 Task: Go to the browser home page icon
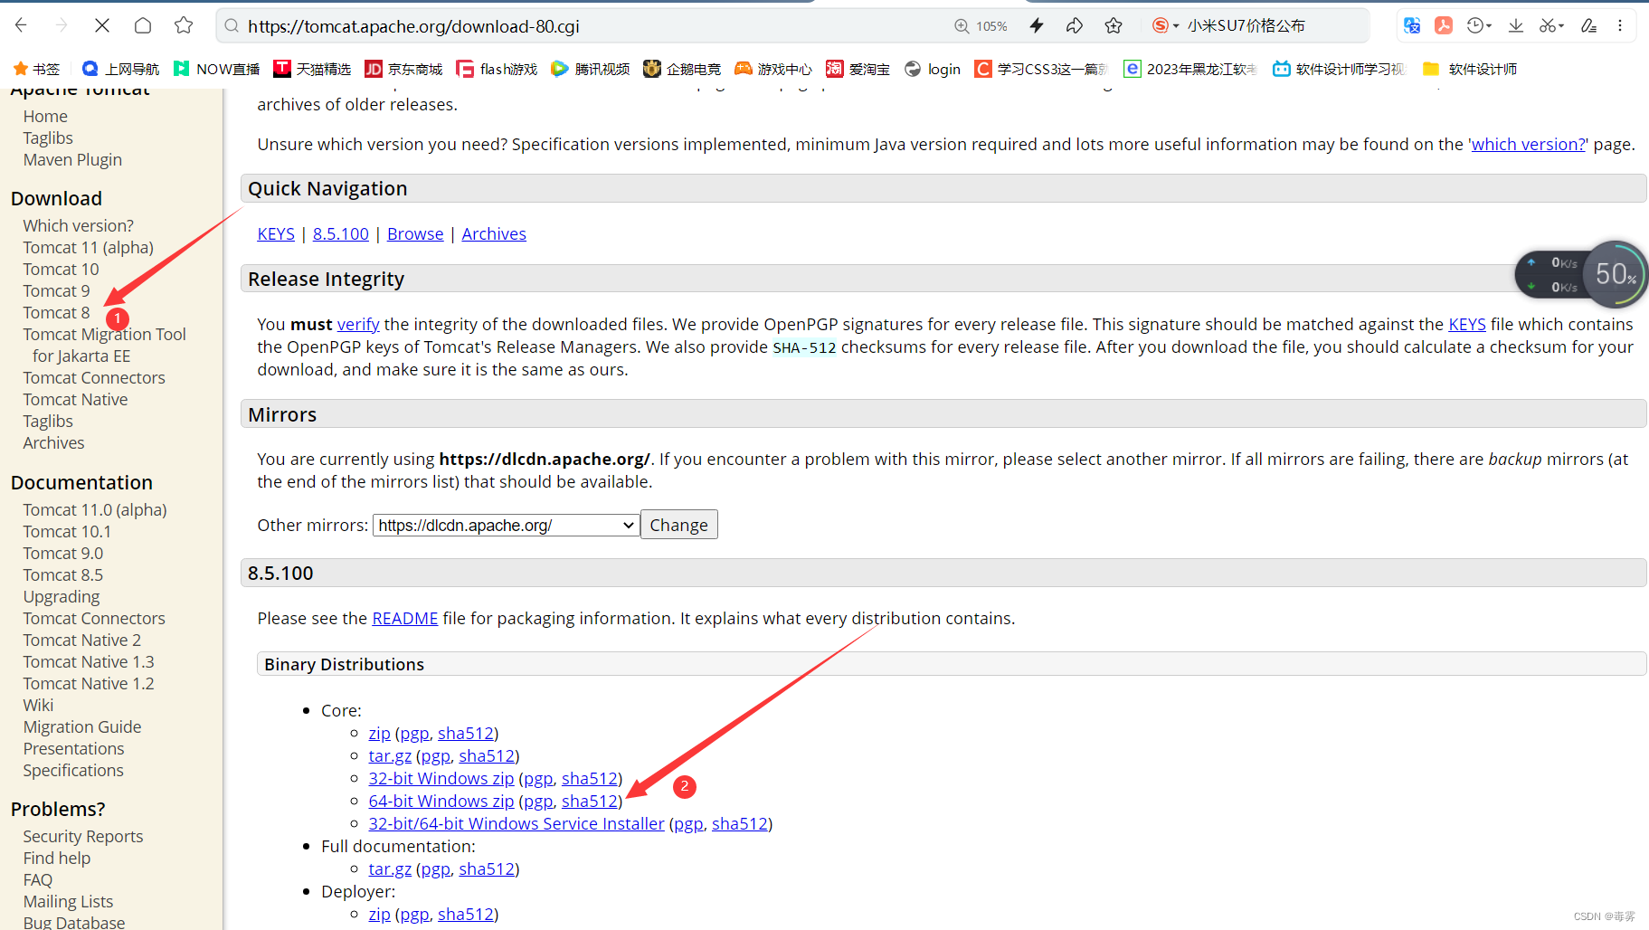coord(143,25)
